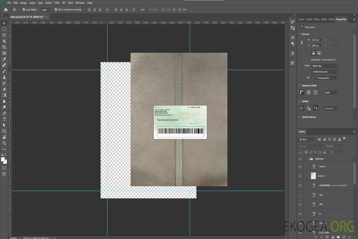Select the Zoom tool magnifier
358x239 pixels.
pyautogui.click(x=4, y=143)
